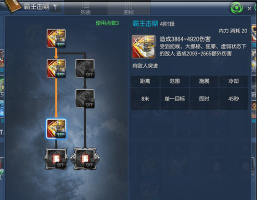This screenshot has height=200, width=257.
Task: Click bottom-right locked scroll skill node
Action: pos(85,159)
